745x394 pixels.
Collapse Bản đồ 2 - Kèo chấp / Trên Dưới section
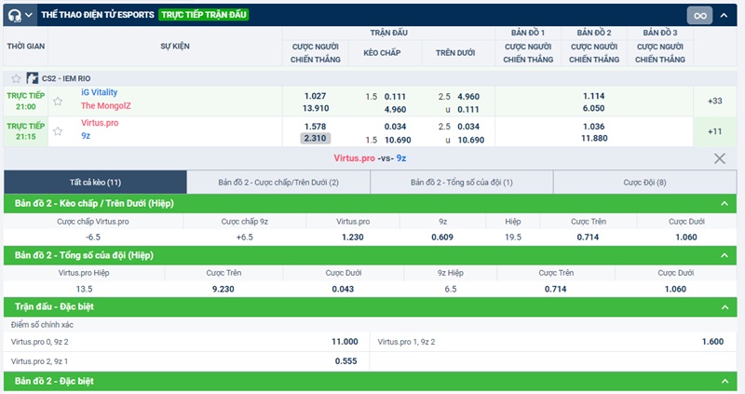(725, 204)
